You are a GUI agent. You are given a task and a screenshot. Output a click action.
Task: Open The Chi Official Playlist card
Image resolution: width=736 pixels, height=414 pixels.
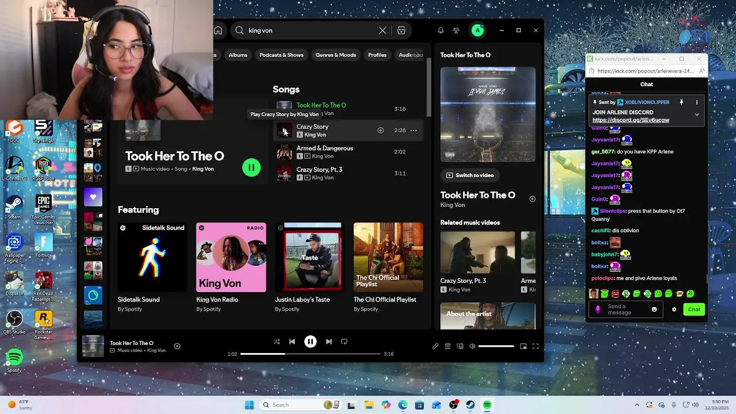[x=388, y=268]
